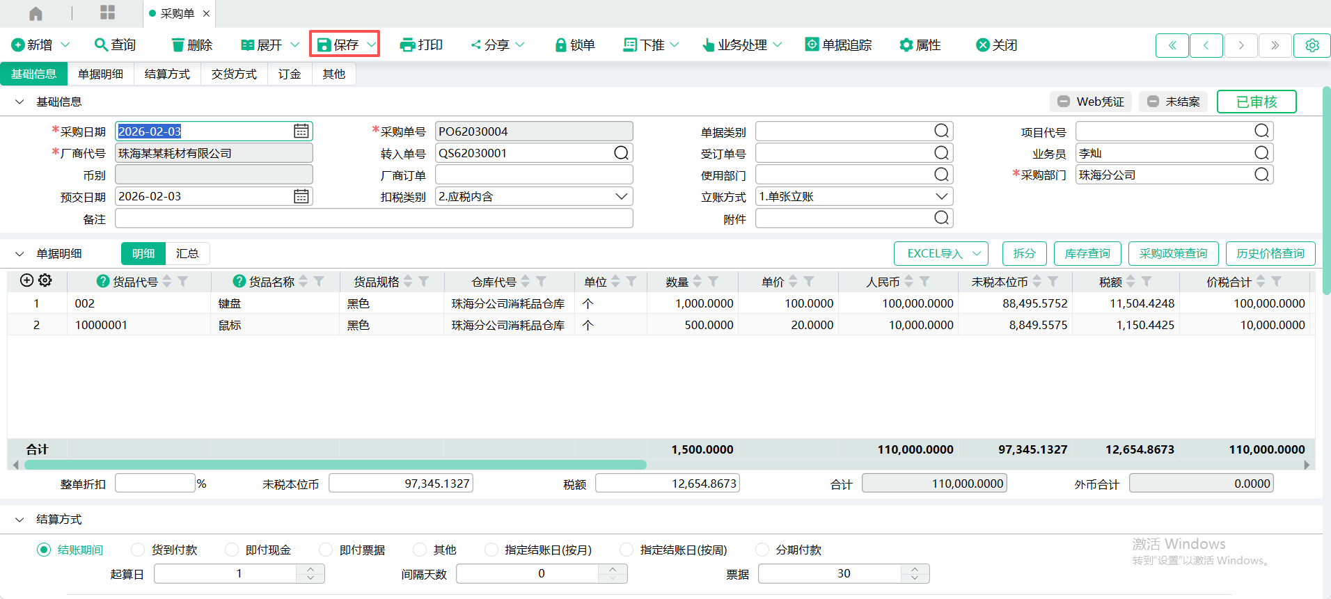Switch to the 结算方式 tab
Screen dimensions: 1331x599
167,74
